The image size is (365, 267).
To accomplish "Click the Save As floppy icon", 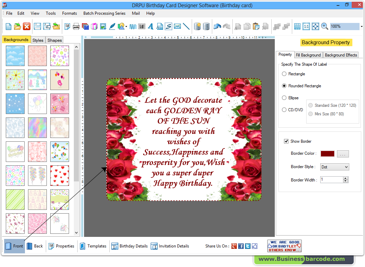I will [x=47, y=26].
